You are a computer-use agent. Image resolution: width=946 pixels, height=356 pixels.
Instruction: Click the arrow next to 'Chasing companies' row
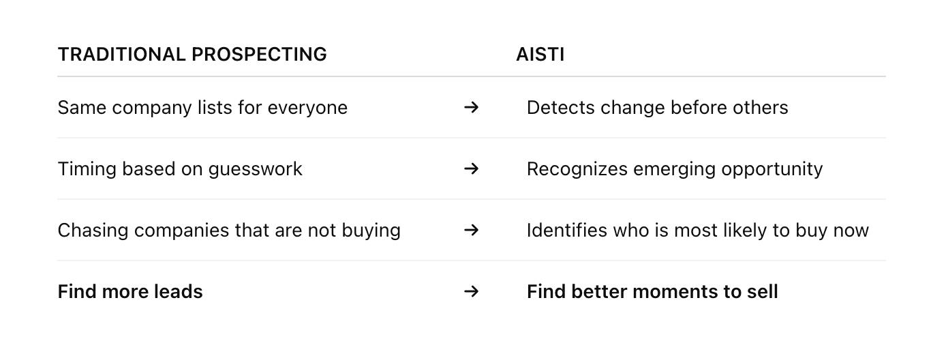coord(471,230)
